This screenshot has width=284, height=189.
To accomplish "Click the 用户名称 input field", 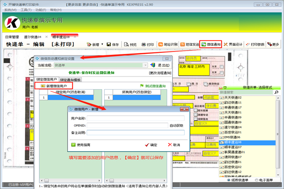I will [x=136, y=118].
